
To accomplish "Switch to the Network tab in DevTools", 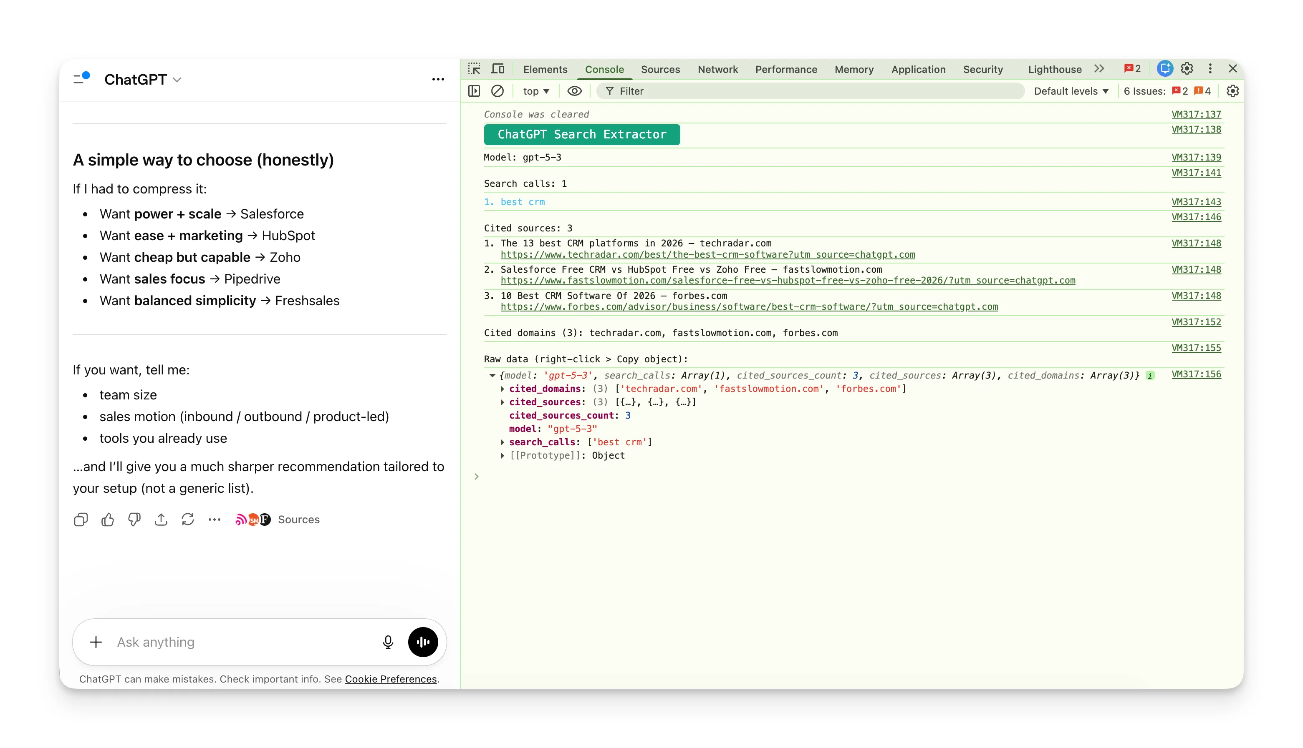I will tap(717, 69).
